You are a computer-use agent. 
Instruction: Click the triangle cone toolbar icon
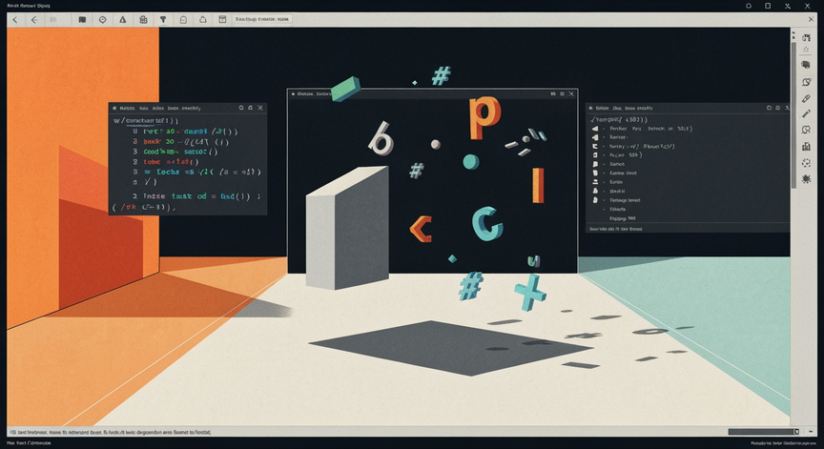pos(122,19)
